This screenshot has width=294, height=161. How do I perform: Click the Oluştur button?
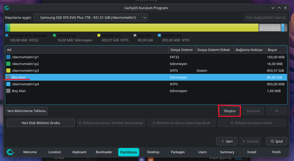click(230, 111)
